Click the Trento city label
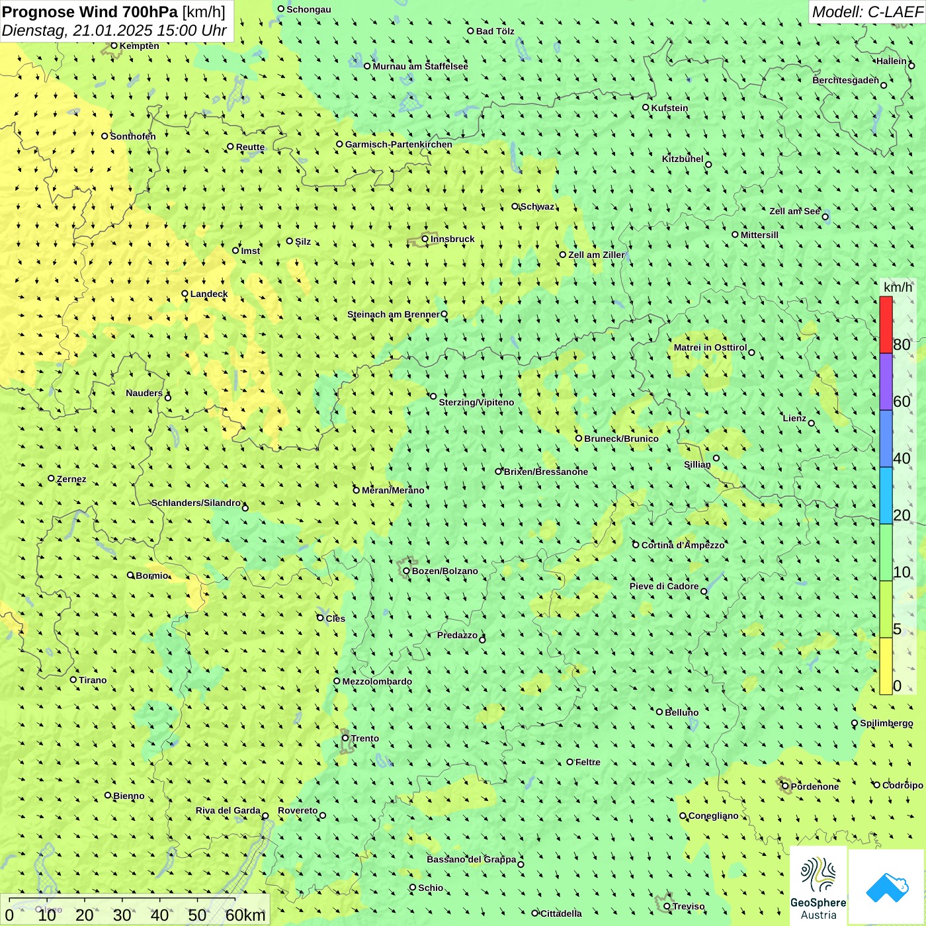Viewport: 926px width, 926px height. pyautogui.click(x=365, y=738)
